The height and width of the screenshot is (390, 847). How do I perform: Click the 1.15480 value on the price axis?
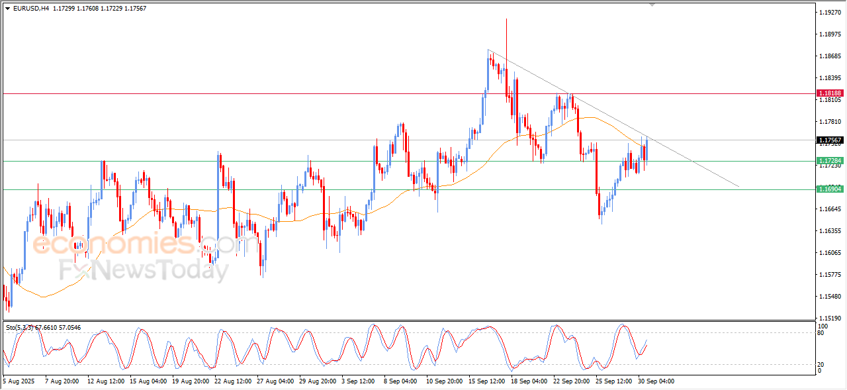tap(830, 297)
